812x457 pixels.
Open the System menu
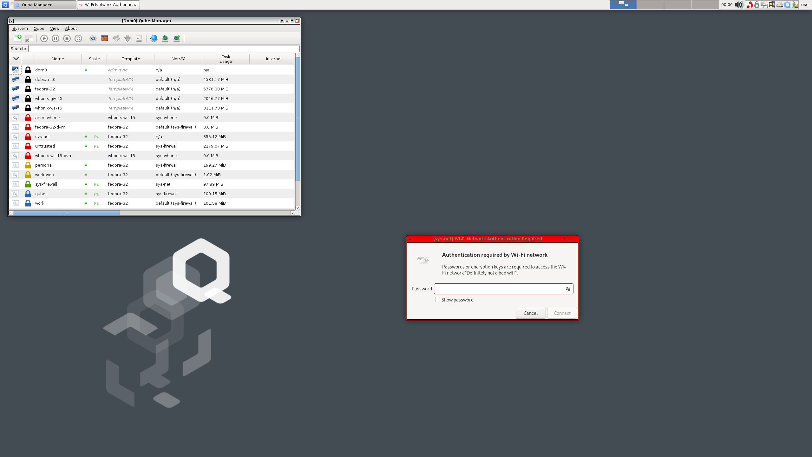(x=20, y=28)
